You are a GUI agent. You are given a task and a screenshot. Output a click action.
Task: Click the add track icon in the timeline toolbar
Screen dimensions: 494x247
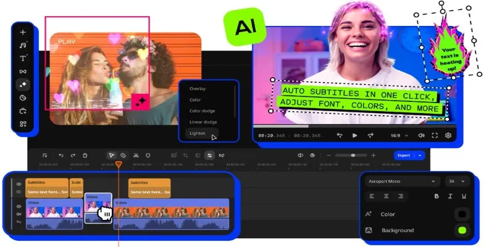44,156
